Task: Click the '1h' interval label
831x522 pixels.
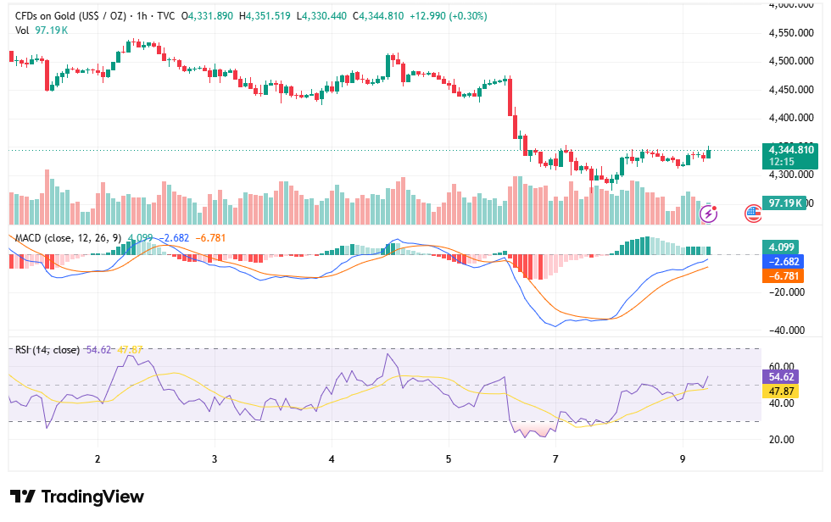Action: point(142,16)
